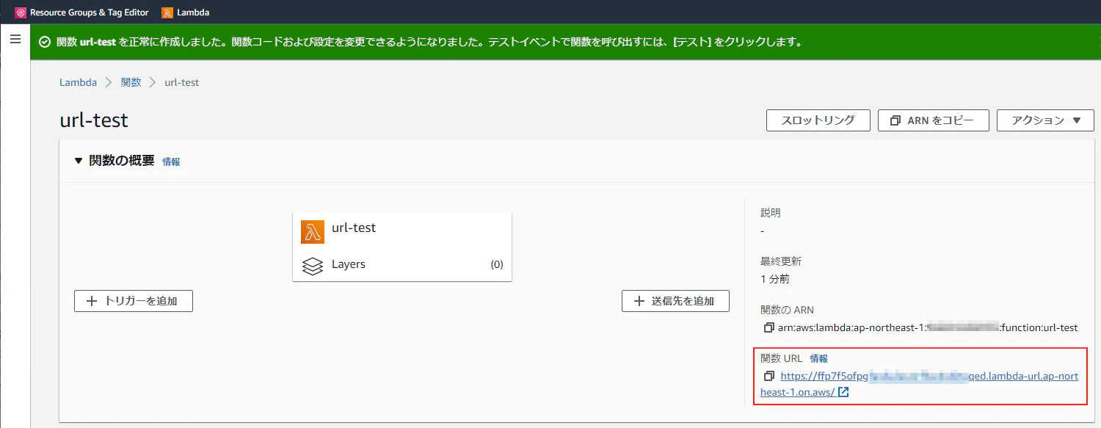This screenshot has height=428, width=1101.
Task: Click the green success checkmark icon
Action: pos(45,42)
